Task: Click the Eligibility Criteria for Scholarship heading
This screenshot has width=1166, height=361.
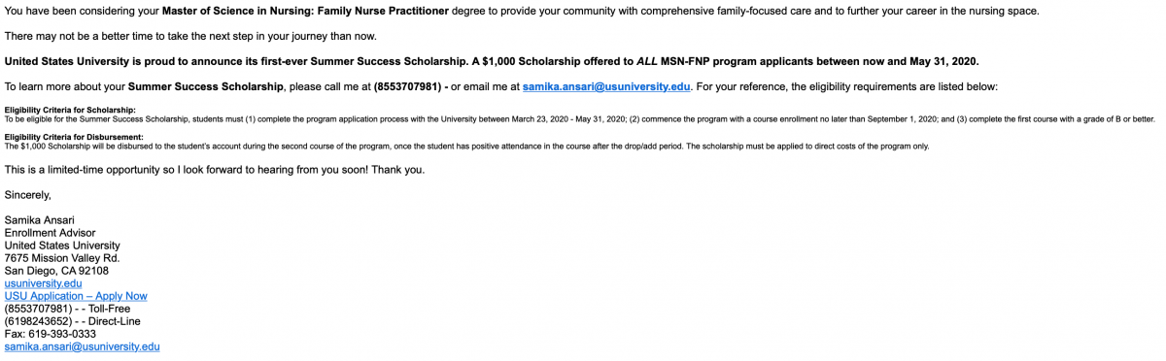Action: [70, 110]
